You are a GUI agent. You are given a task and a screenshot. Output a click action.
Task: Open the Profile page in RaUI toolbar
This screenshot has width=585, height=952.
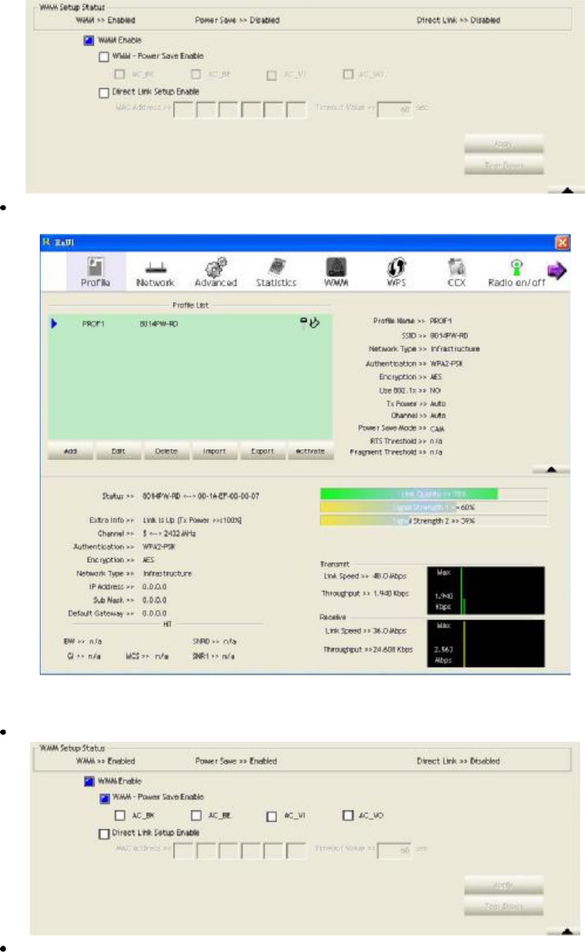(x=95, y=270)
